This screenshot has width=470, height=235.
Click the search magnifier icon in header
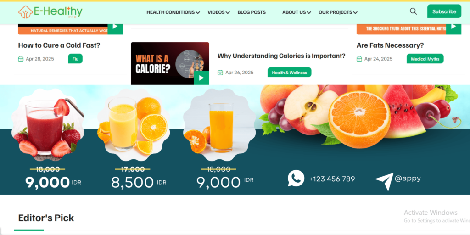414,11
